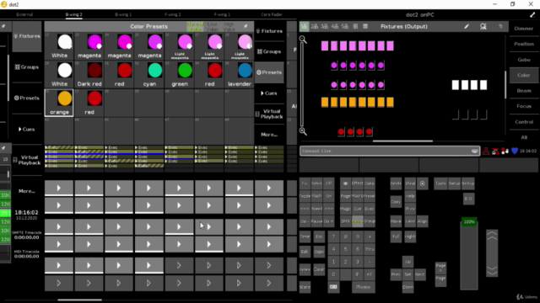
Task: Click the double up chevron on level wheel
Action: tap(492, 237)
